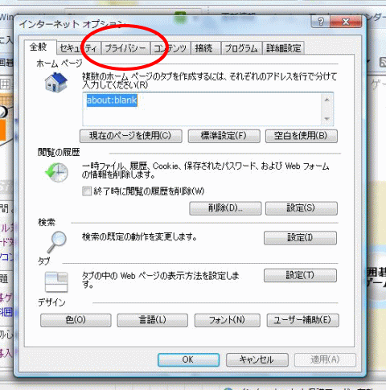Image resolution: width=386 pixels, height=390 pixels.
Task: Click the green arrow clock history icon
Action: [56, 172]
